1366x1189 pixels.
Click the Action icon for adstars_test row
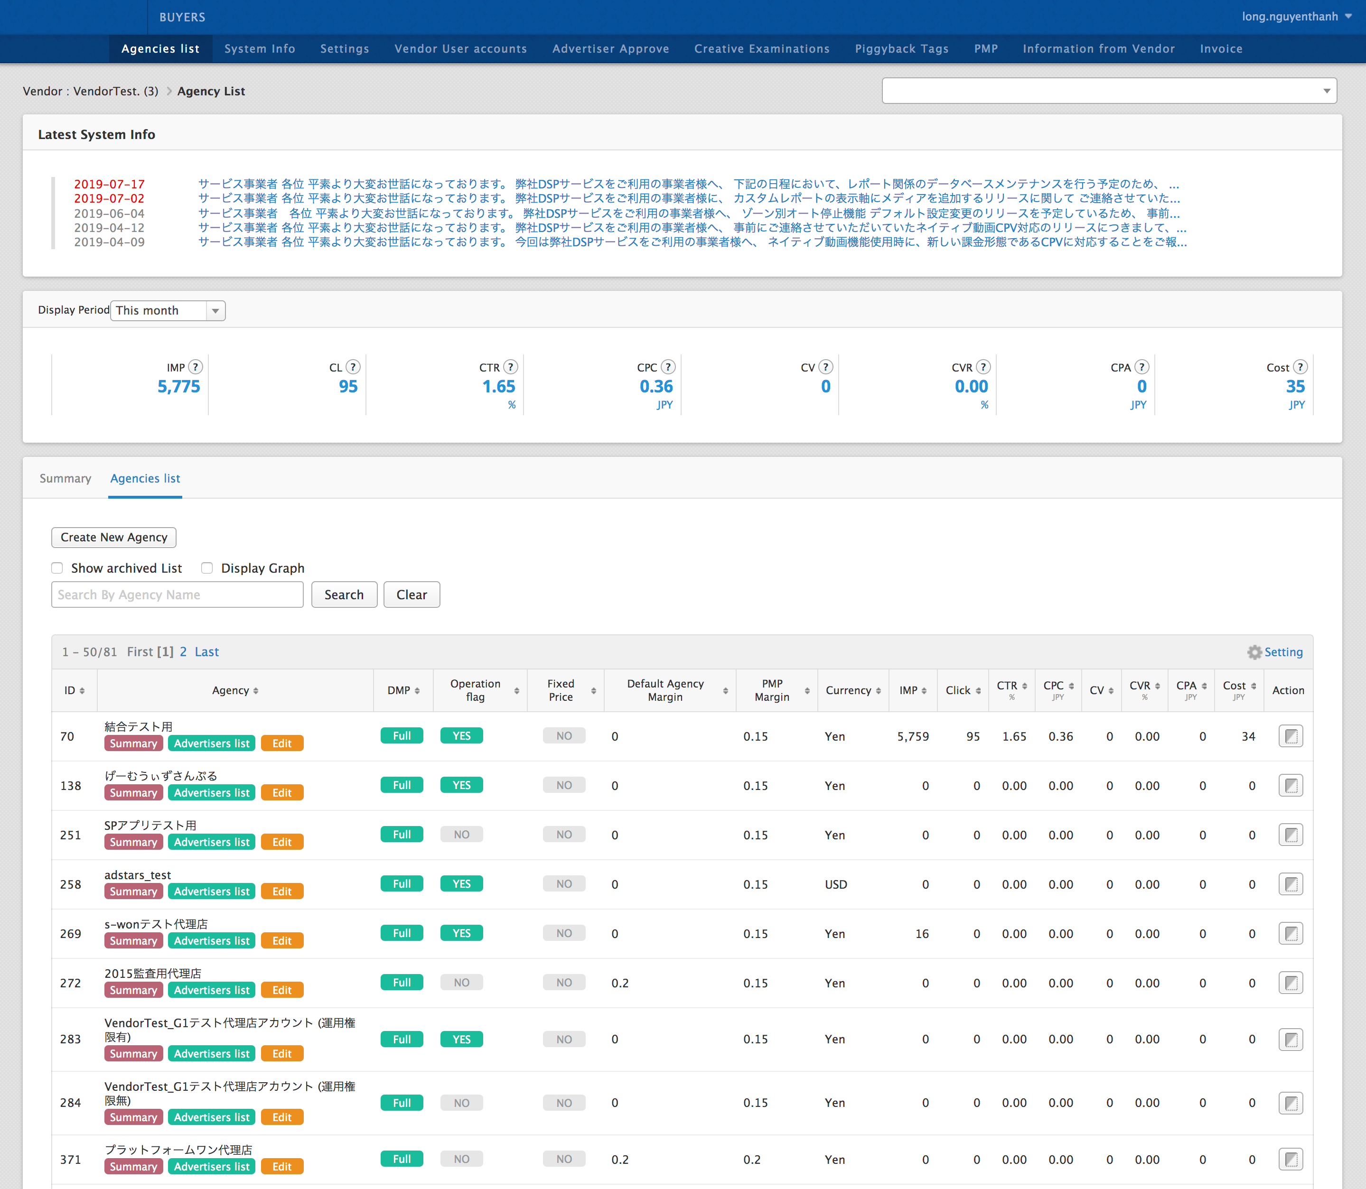tap(1291, 884)
